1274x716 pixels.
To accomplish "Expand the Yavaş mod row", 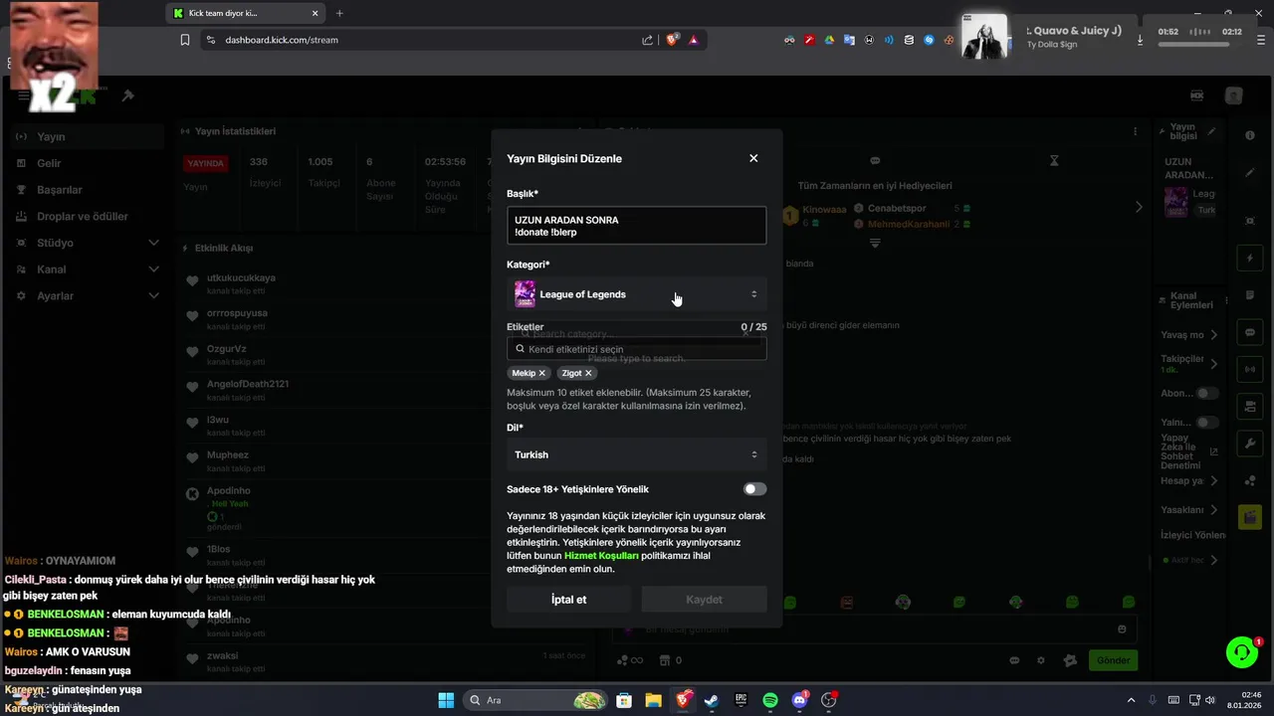I will tap(1189, 335).
